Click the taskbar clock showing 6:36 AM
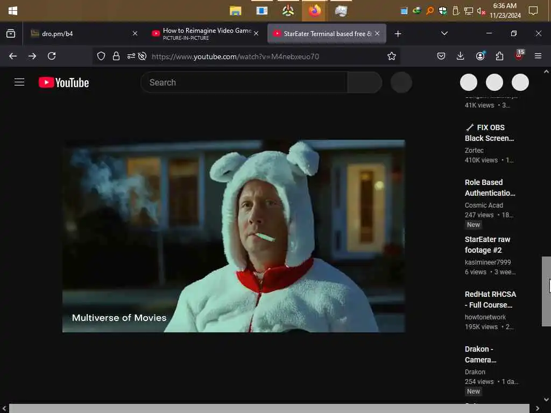The height and width of the screenshot is (413, 551). [505, 11]
